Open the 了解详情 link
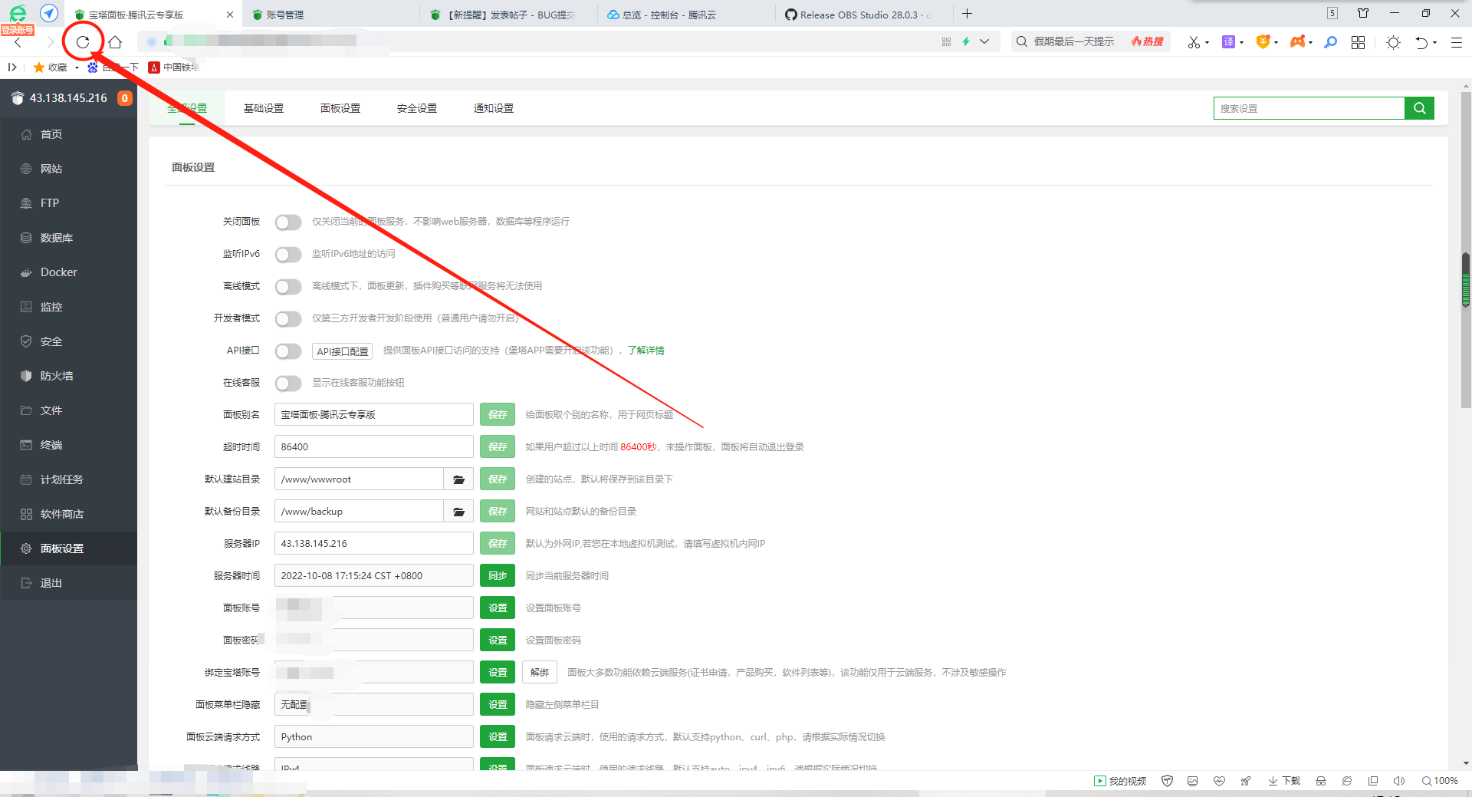This screenshot has width=1472, height=797. pos(646,351)
